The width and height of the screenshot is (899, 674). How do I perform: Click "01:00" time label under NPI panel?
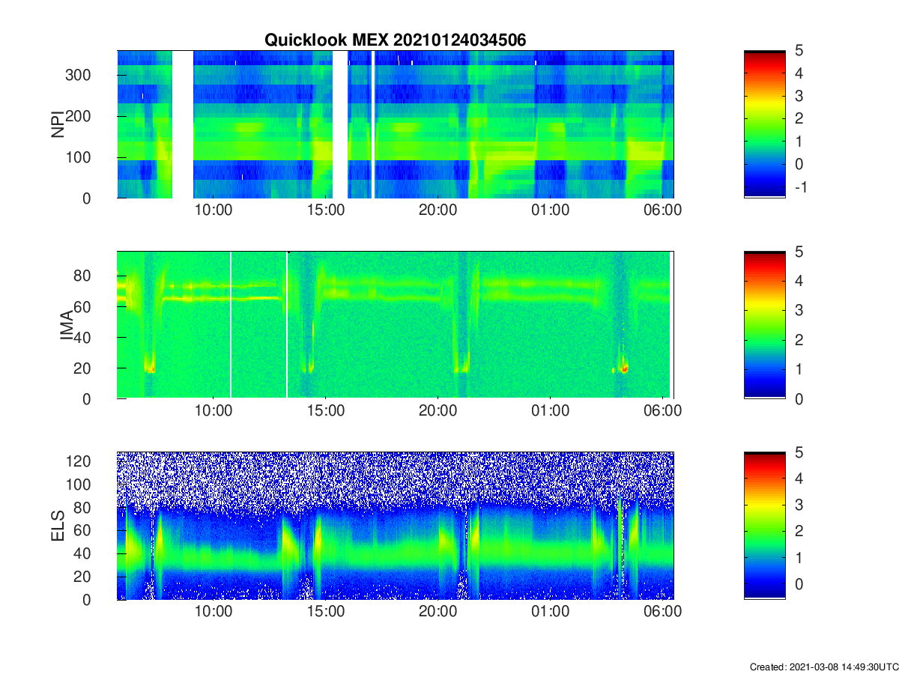(x=551, y=211)
